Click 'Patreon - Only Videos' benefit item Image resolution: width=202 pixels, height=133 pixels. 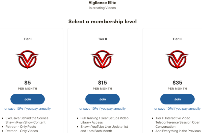click(x=22, y=131)
